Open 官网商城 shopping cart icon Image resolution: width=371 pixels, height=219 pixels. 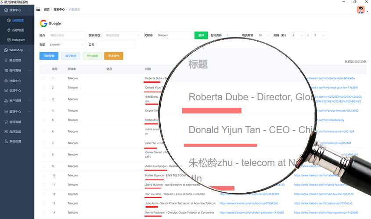[x=6, y=122]
